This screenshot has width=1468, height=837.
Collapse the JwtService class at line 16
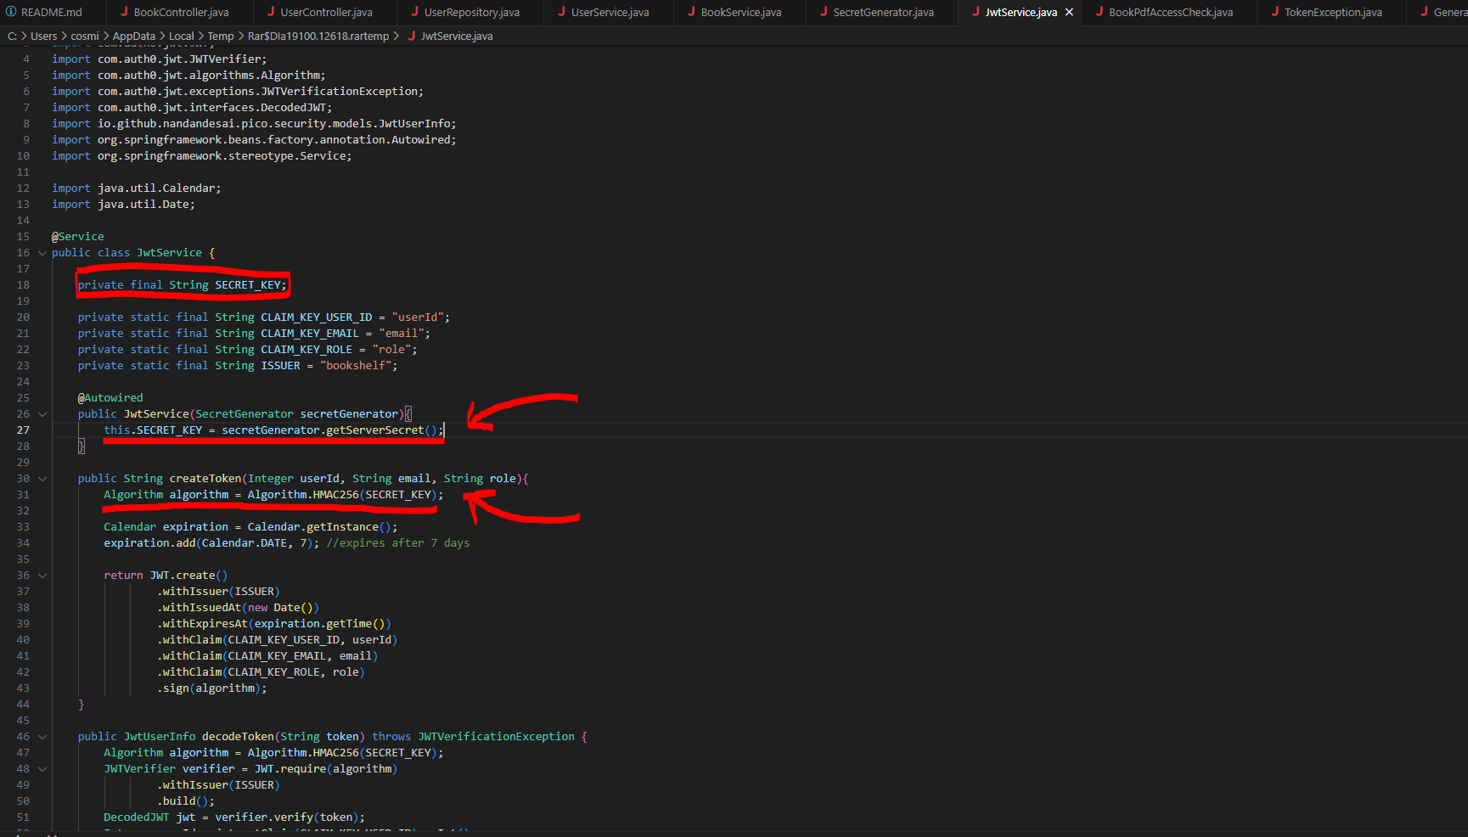[42, 253]
